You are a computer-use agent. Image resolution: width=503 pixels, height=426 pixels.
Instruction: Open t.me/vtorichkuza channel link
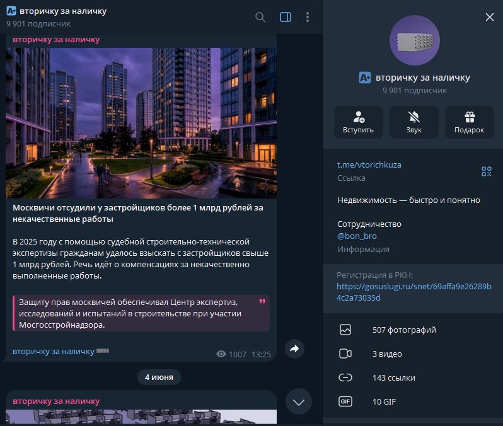tap(369, 165)
